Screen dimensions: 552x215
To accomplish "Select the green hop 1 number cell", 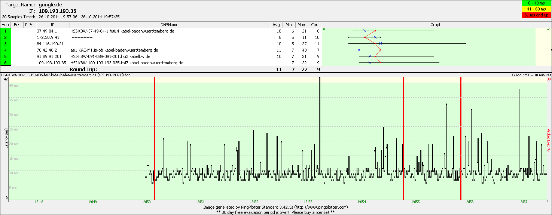I will (6, 31).
